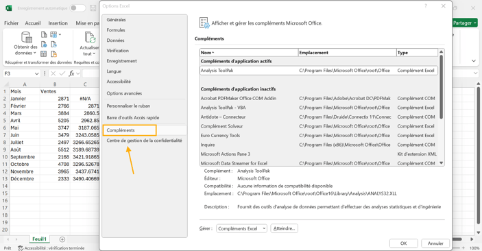Click the Type column header
The width and height of the screenshot is (482, 251).
417,53
